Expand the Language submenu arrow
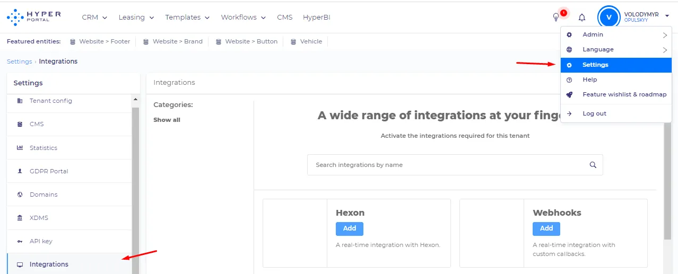678x274 pixels. click(x=665, y=50)
